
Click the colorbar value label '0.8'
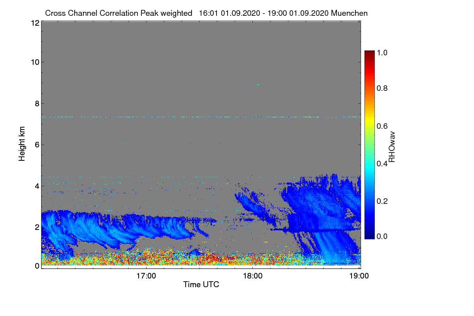[x=382, y=88]
